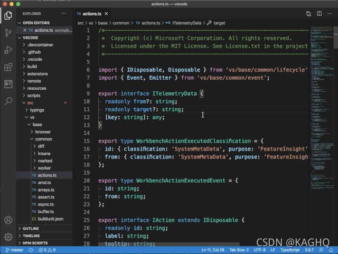Screen dimensions: 338x254
Task: Open async.ts in the file tree
Action: [44, 204]
